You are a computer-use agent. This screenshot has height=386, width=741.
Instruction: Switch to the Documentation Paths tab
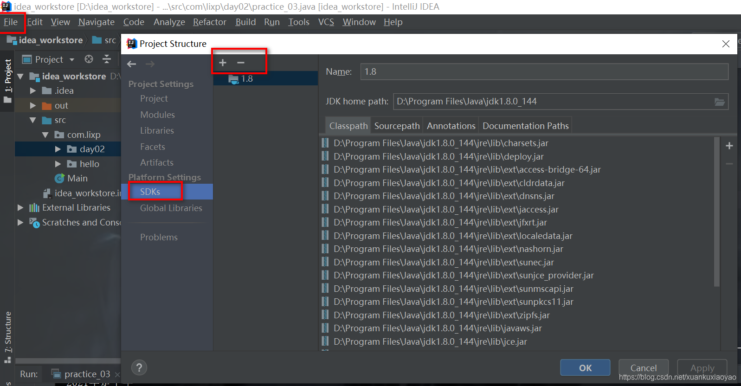(526, 126)
